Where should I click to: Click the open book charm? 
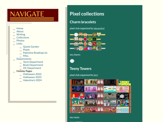[x=76, y=39]
